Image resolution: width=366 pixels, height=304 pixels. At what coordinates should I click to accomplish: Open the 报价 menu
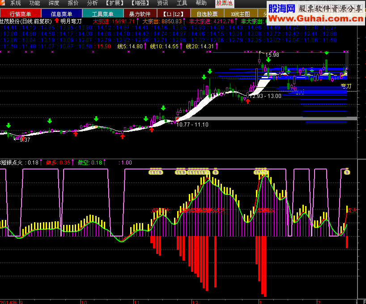(x=73, y=3)
